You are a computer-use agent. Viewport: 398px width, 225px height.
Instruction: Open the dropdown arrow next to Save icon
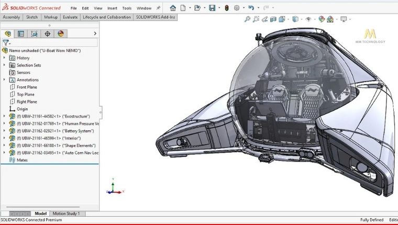click(x=219, y=8)
